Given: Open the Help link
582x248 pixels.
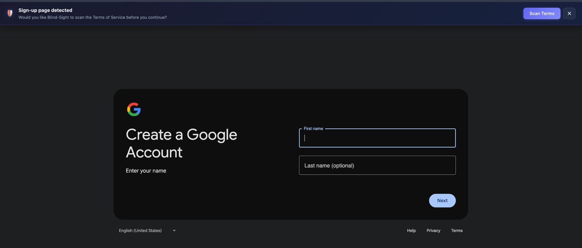Looking at the screenshot, I should coord(411,231).
